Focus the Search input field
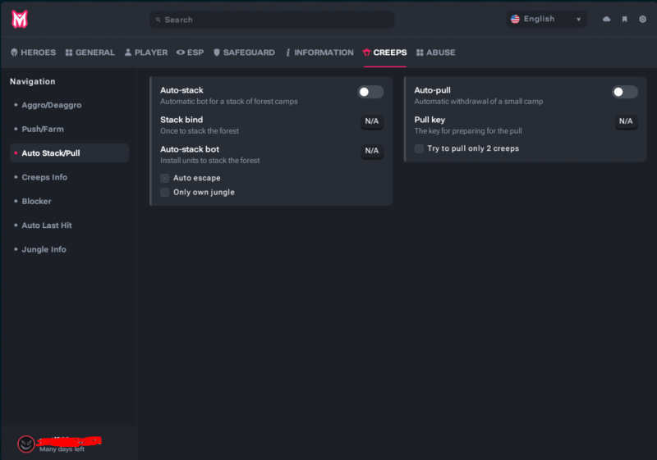Screen dimensions: 657x460 [x=272, y=20]
